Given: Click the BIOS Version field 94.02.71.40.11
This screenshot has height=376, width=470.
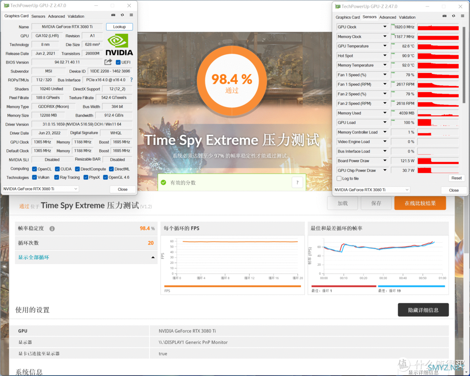Looking at the screenshot, I should tap(67, 62).
